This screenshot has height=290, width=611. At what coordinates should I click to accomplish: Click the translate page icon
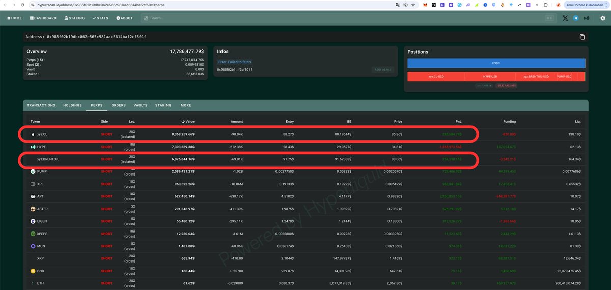[x=398, y=4]
